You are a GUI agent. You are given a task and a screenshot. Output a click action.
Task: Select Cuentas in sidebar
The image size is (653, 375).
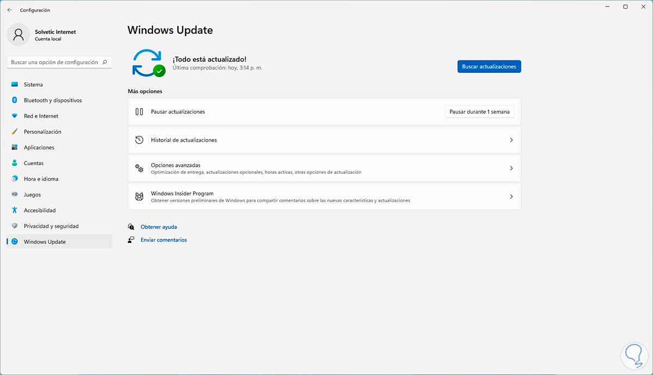59,163
